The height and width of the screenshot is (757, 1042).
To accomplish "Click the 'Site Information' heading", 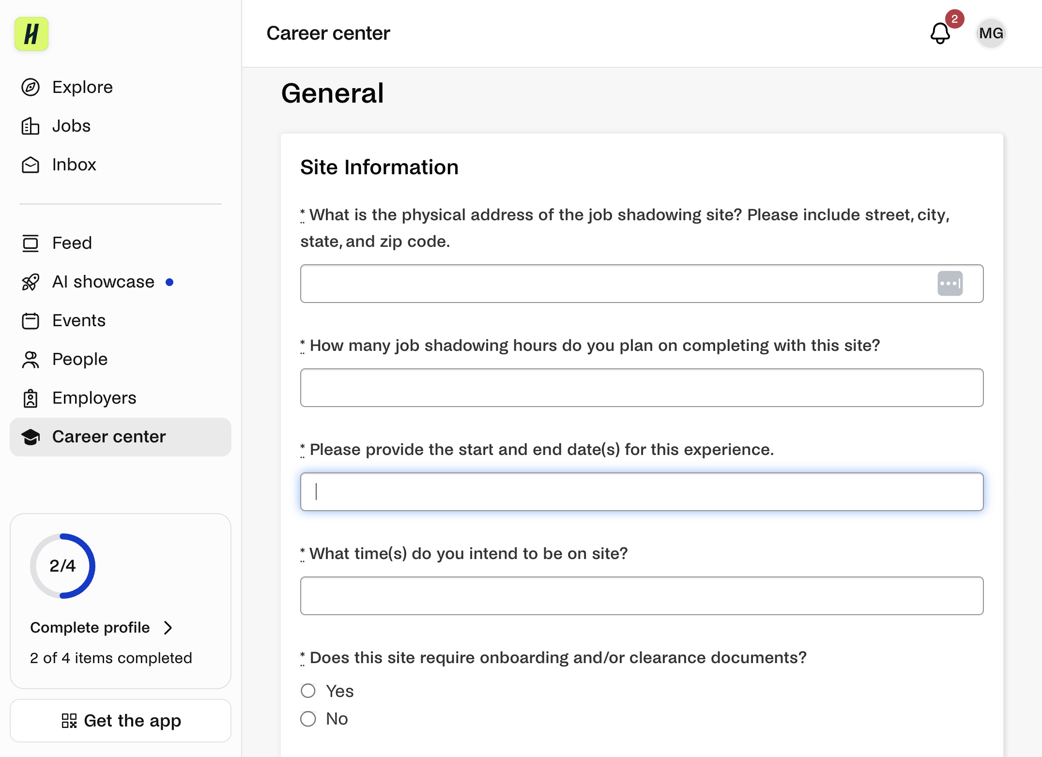I will (x=379, y=167).
